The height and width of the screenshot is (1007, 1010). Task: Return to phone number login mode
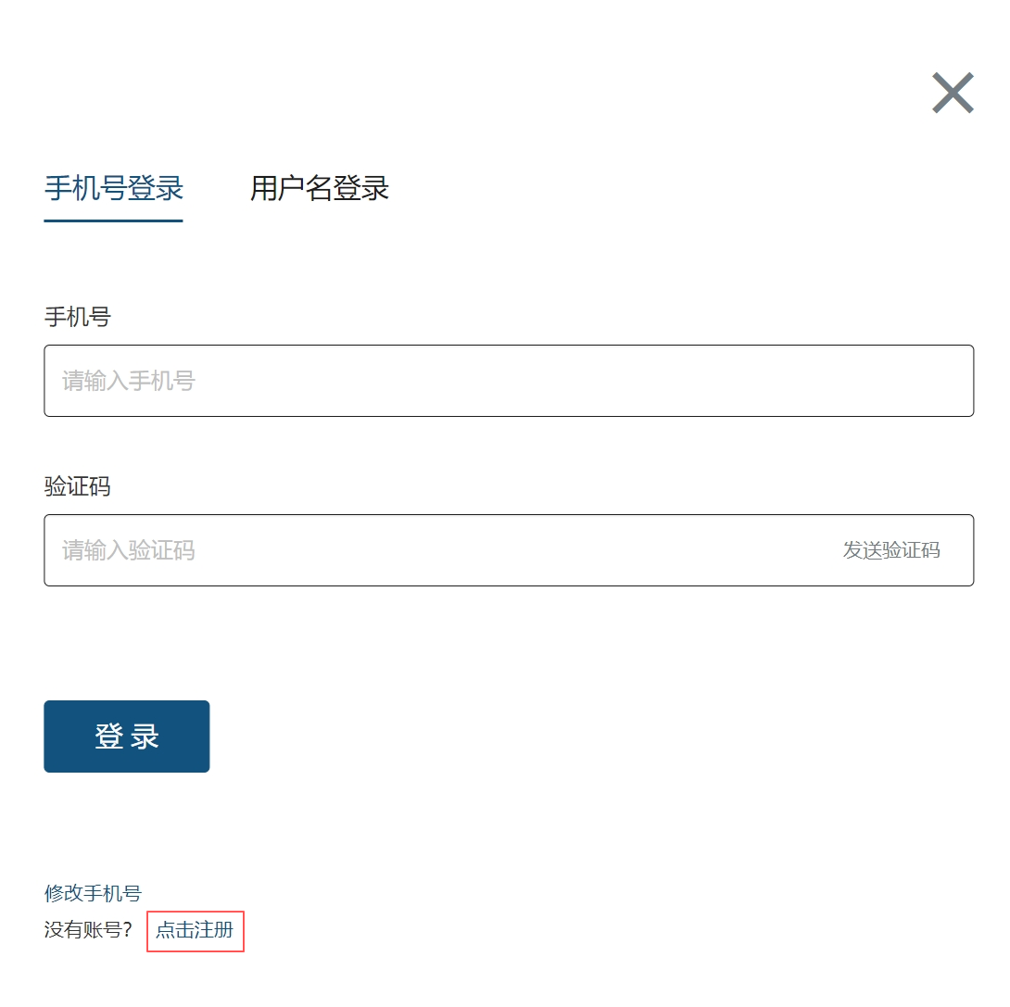coord(113,188)
